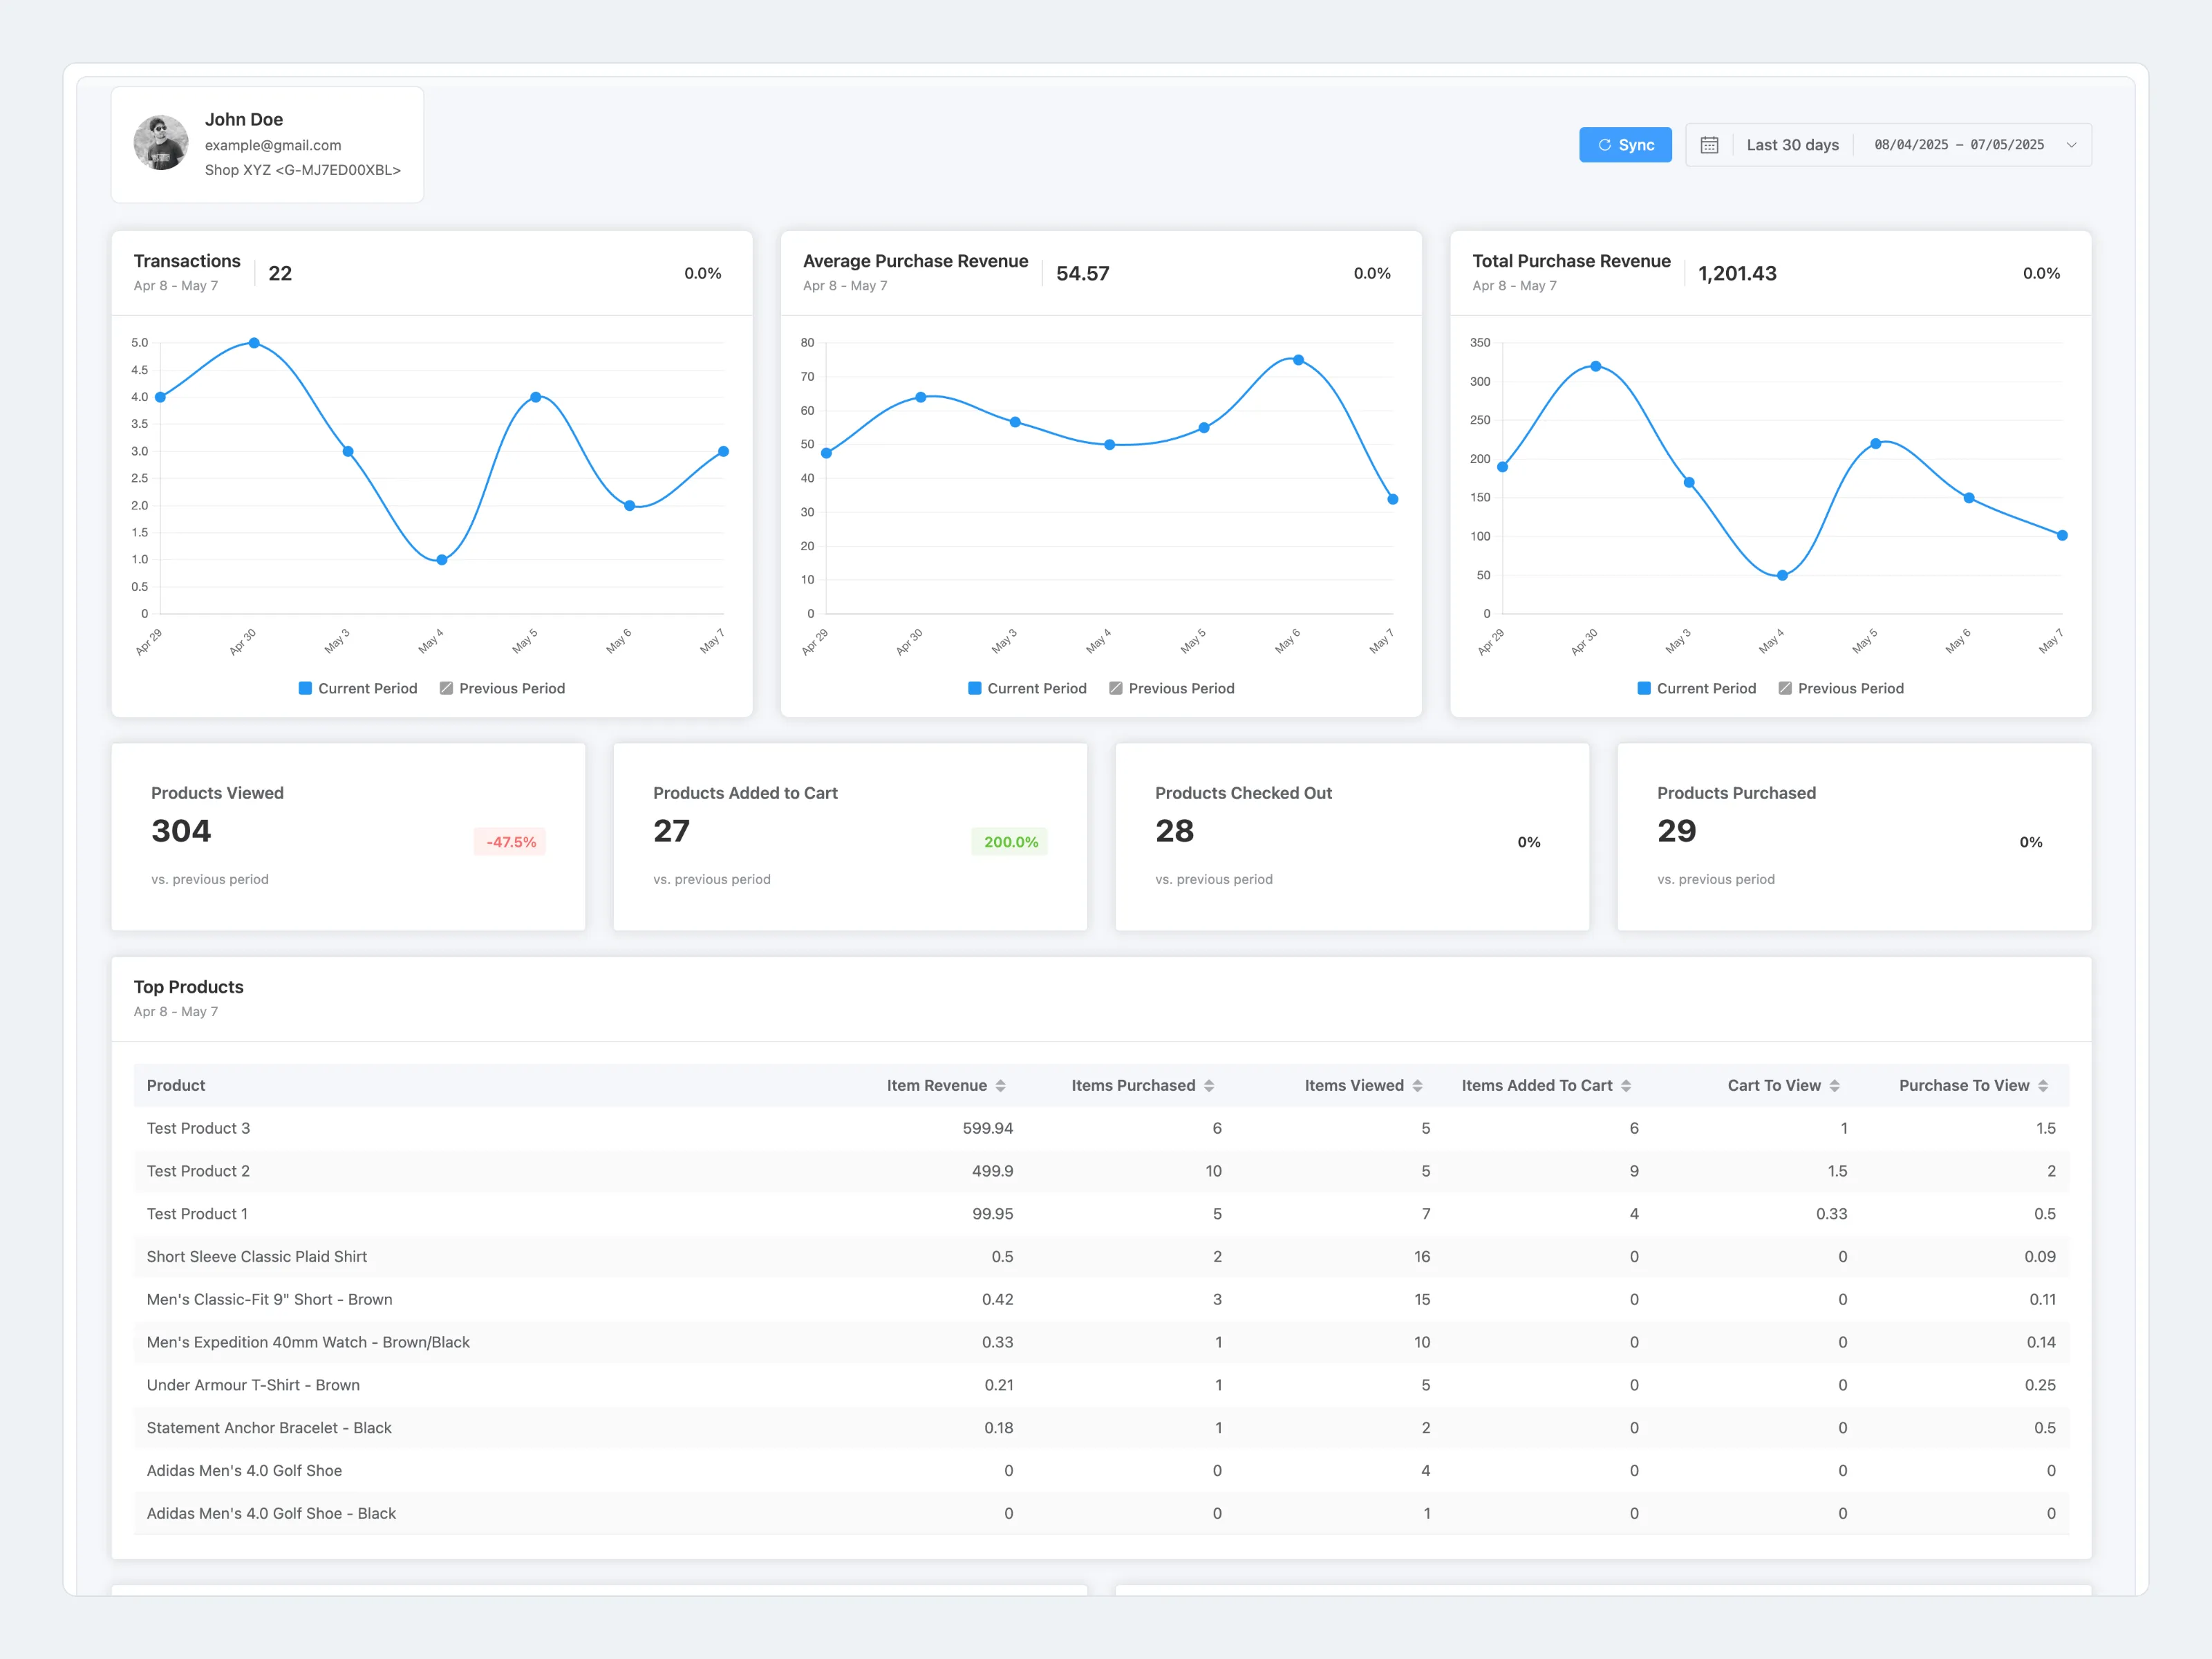Screen dimensions: 2212x1659
Task: Toggle Previous Period on Total Purchase Revenue chart
Action: pyautogui.click(x=1841, y=688)
